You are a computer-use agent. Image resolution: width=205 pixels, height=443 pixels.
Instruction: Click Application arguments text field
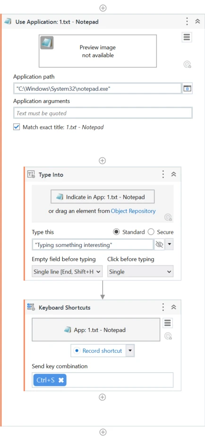coord(103,113)
